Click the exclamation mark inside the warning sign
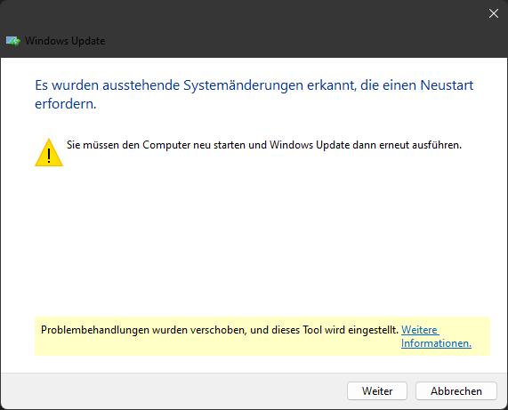This screenshot has height=410, width=508. (x=49, y=156)
